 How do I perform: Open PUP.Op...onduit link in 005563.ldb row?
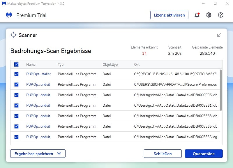coord(38,116)
